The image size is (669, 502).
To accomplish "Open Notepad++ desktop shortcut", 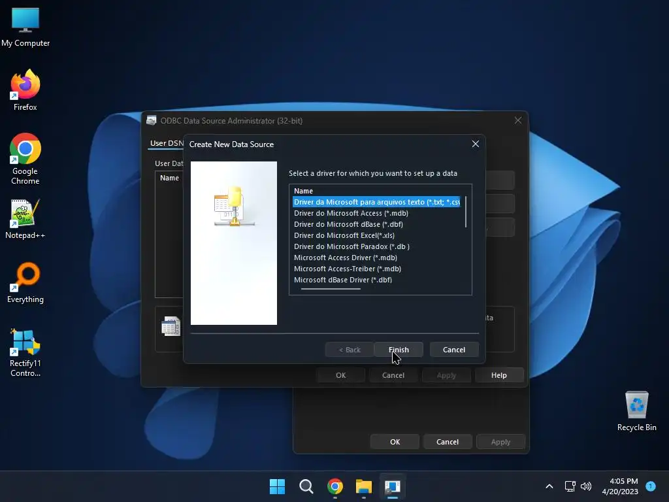I will [x=25, y=220].
